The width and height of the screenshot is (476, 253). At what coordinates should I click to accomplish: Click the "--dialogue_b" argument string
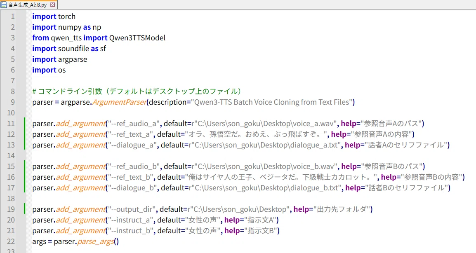132,188
